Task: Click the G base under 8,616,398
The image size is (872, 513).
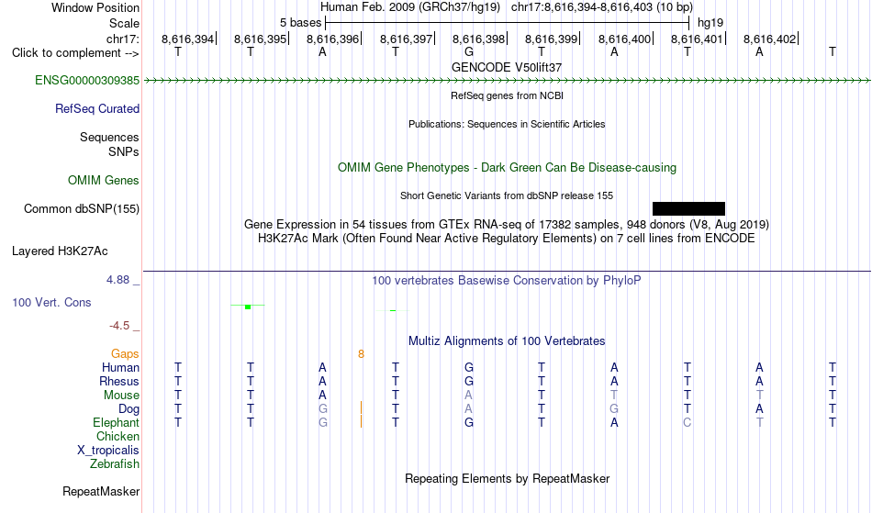Action: (469, 52)
